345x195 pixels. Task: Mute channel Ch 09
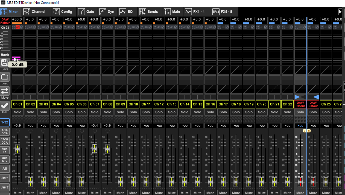pyautogui.click(x=120, y=193)
